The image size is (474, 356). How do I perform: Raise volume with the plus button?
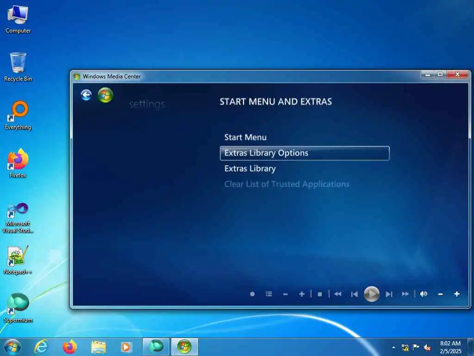(x=457, y=294)
